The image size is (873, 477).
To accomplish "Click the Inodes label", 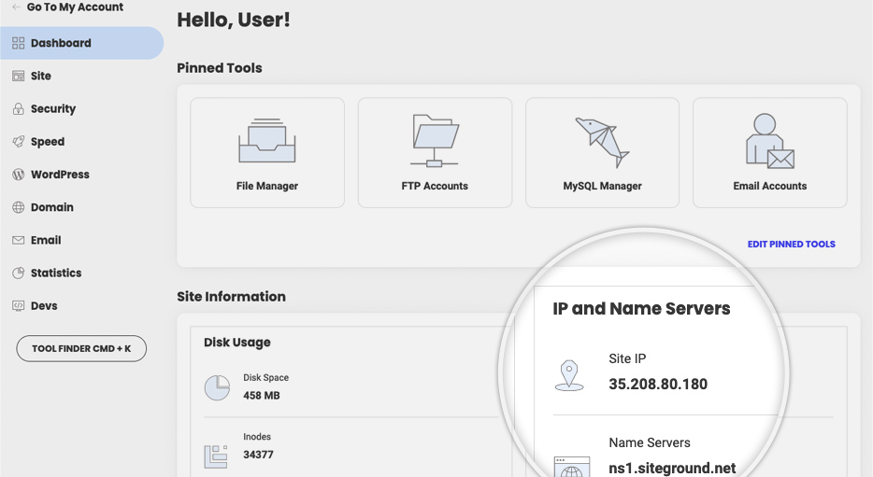I will click(257, 437).
